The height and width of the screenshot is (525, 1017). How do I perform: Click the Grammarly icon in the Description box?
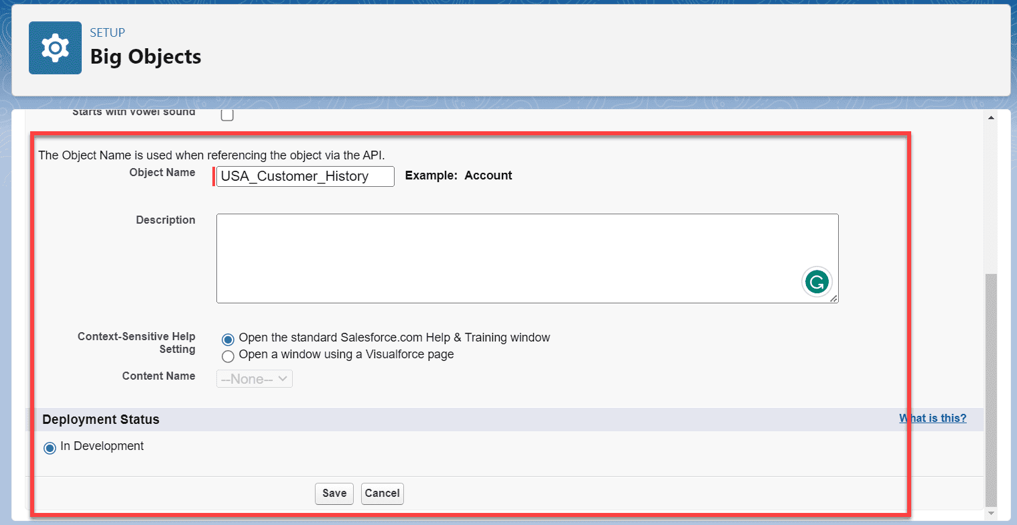817,281
